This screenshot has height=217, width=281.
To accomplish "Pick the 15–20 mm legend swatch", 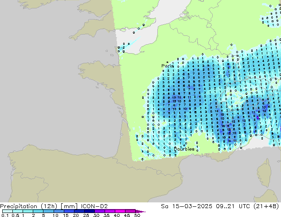I will pyautogui.click(x=69, y=211).
